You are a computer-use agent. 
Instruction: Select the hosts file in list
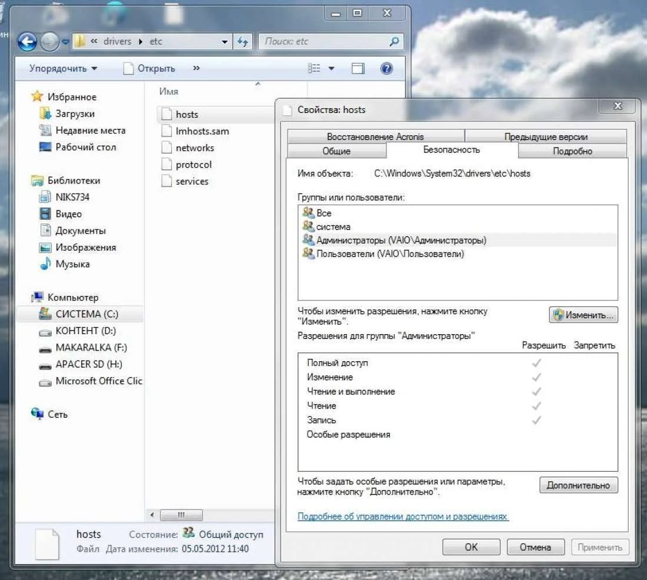pos(186,114)
